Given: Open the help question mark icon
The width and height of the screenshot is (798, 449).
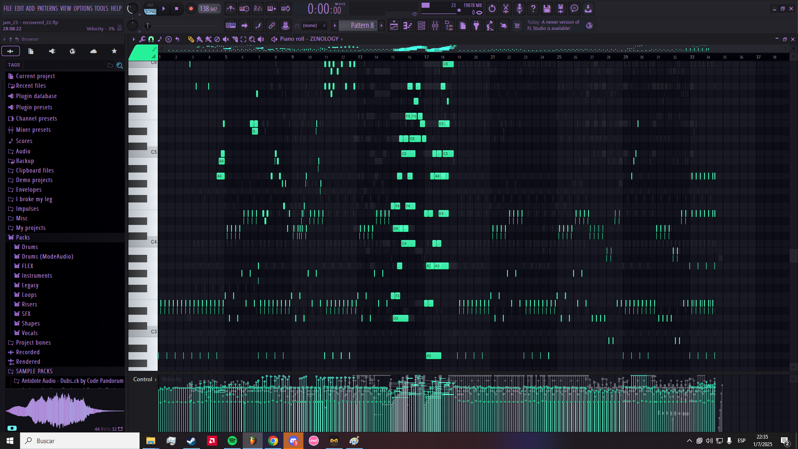Looking at the screenshot, I should tap(533, 8).
